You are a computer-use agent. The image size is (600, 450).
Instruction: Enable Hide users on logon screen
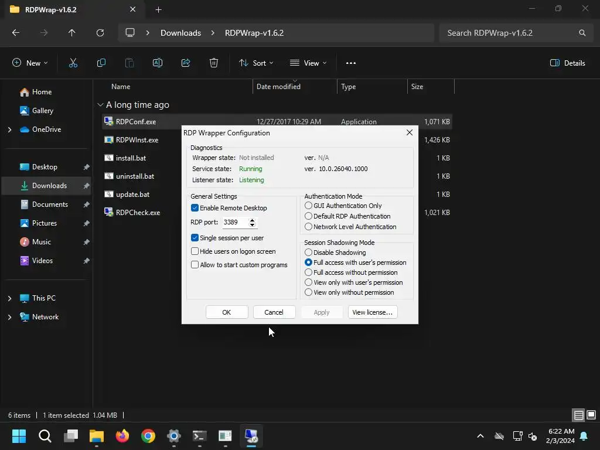tap(195, 251)
